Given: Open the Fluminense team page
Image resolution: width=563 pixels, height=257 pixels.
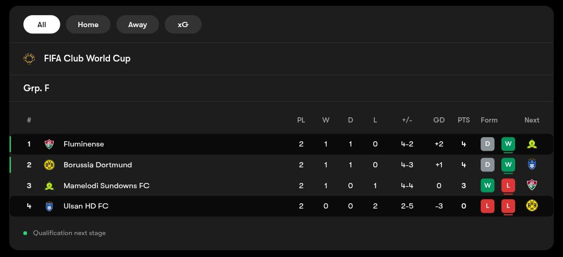Looking at the screenshot, I should click(83, 144).
